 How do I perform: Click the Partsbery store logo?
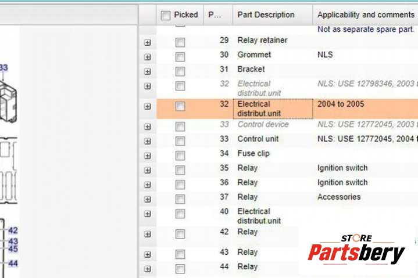point(356,250)
